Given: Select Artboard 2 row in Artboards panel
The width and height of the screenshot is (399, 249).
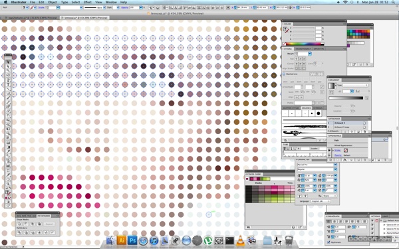Looking at the screenshot, I should [347, 123].
